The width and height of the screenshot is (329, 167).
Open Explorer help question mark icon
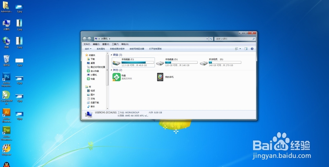click(x=252, y=49)
